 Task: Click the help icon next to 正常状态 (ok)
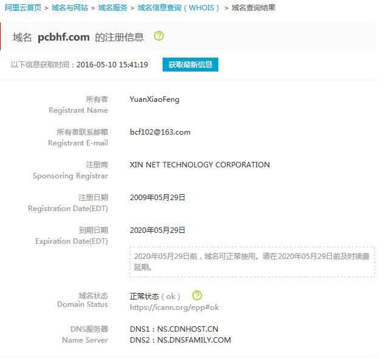(197, 296)
